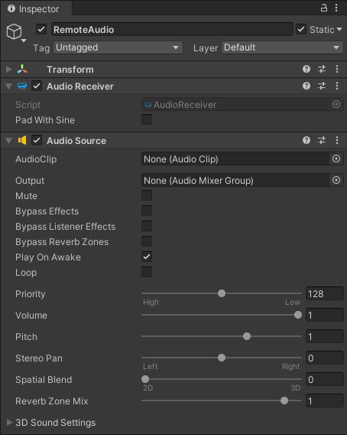Click the Priority slider handle
This screenshot has width=347, height=435.
tap(222, 293)
